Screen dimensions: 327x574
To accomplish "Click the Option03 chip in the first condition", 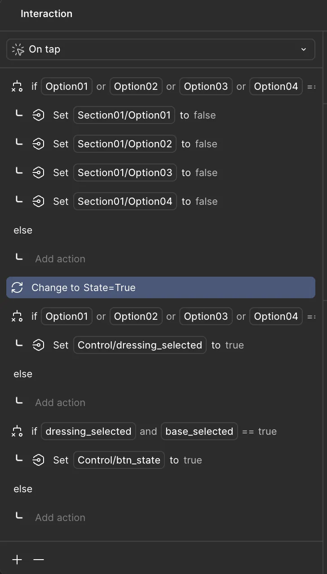I will pyautogui.click(x=206, y=87).
